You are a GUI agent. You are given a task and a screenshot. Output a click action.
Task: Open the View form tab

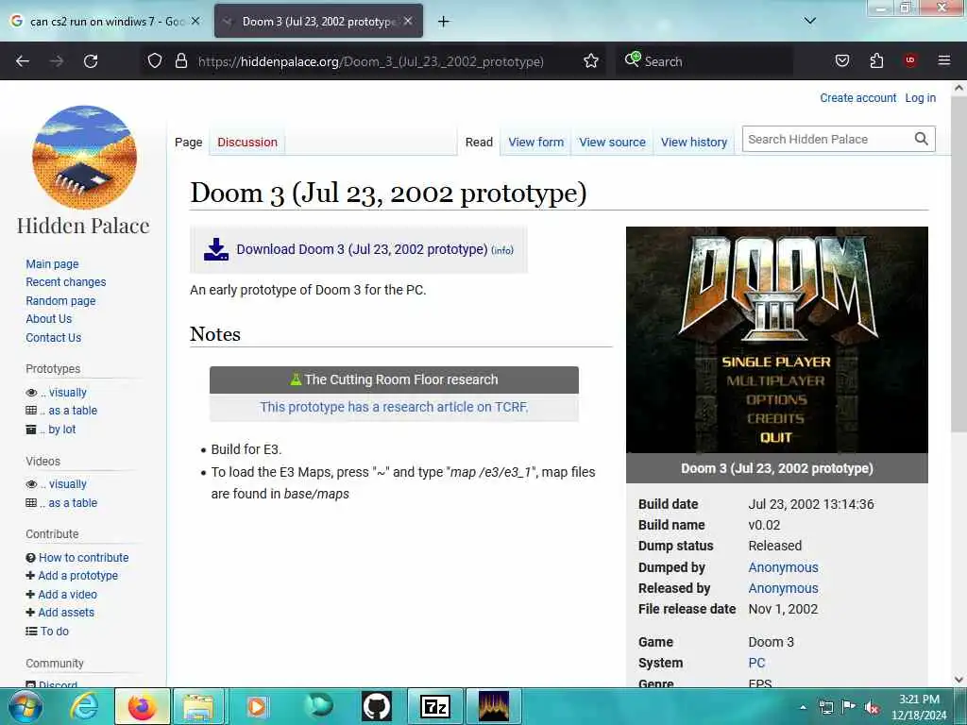tap(536, 143)
